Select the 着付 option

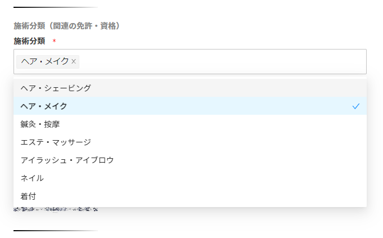tap(29, 196)
